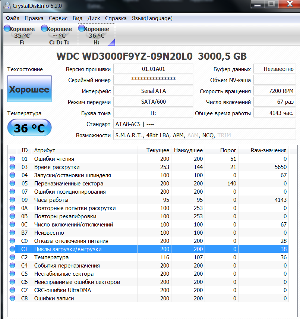Click status orb for События переназначения
Image resolution: width=300 pixels, height=319 pixels.
click(x=12, y=265)
